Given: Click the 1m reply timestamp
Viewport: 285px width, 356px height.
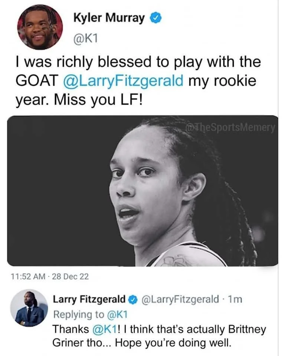Looking at the screenshot, I should point(235,299).
